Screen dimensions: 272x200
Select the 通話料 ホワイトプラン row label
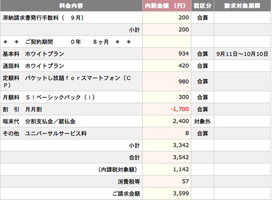(33, 66)
